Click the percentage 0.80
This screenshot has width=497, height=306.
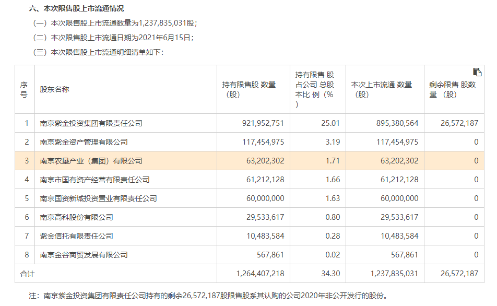click(333, 217)
